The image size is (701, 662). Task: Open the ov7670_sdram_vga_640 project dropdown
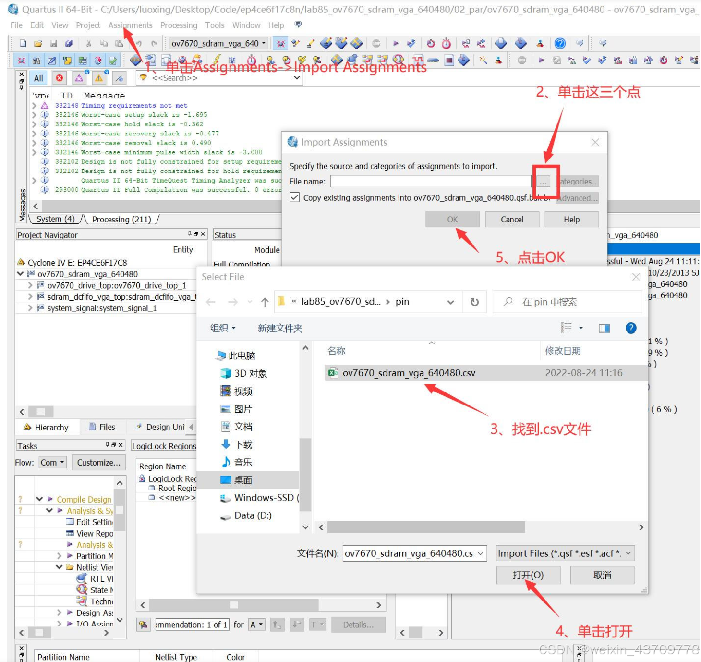[x=264, y=43]
